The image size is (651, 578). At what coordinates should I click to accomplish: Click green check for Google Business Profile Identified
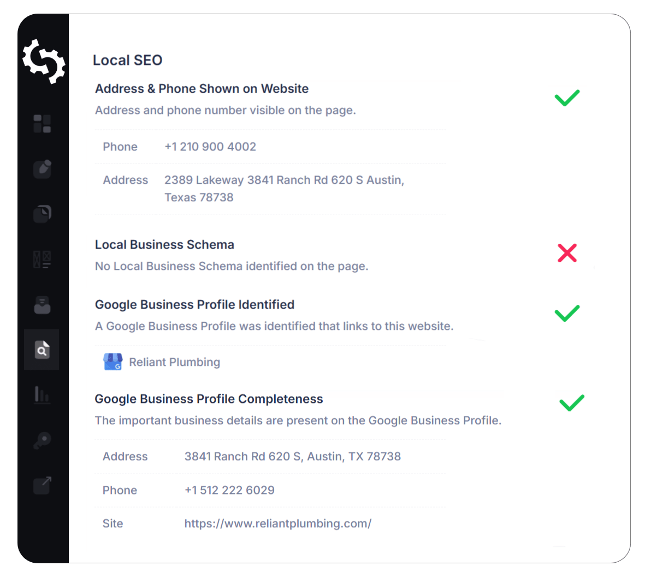(x=567, y=313)
